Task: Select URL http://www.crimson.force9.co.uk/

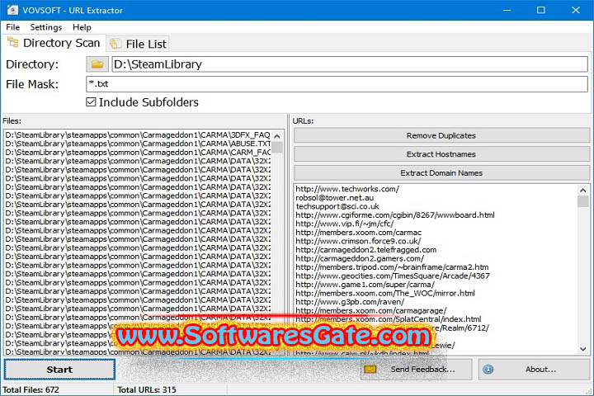Action: pyautogui.click(x=358, y=241)
